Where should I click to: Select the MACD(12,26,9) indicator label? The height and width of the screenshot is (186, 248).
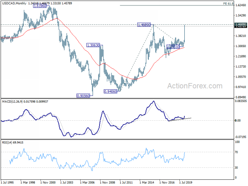12,102
